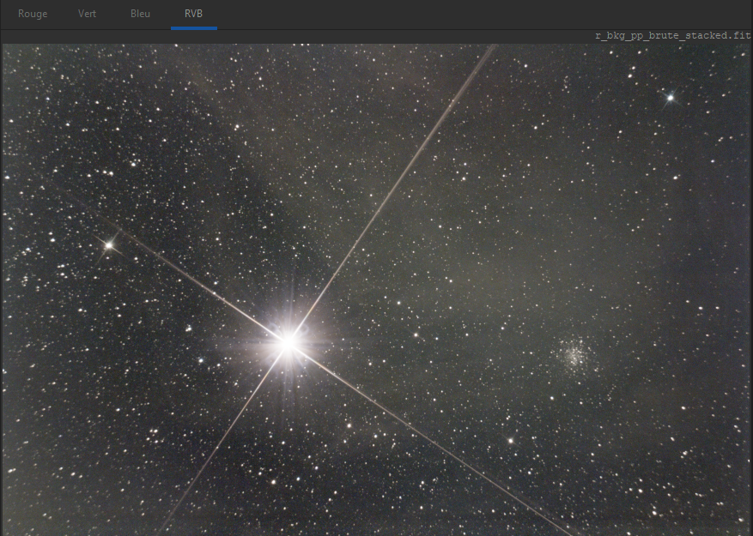The width and height of the screenshot is (753, 536).
Task: Show the RVB composite tab
Action: tap(193, 14)
